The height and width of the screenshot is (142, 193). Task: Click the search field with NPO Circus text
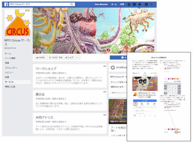(x=42, y=4)
